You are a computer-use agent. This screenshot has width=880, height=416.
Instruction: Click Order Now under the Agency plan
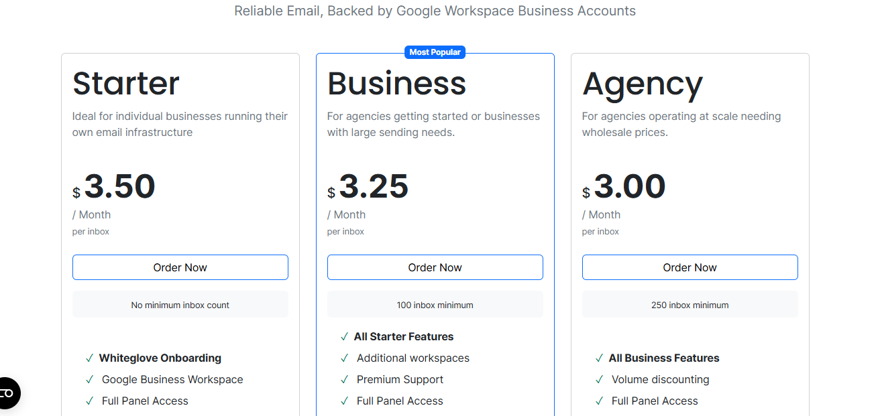(x=690, y=267)
